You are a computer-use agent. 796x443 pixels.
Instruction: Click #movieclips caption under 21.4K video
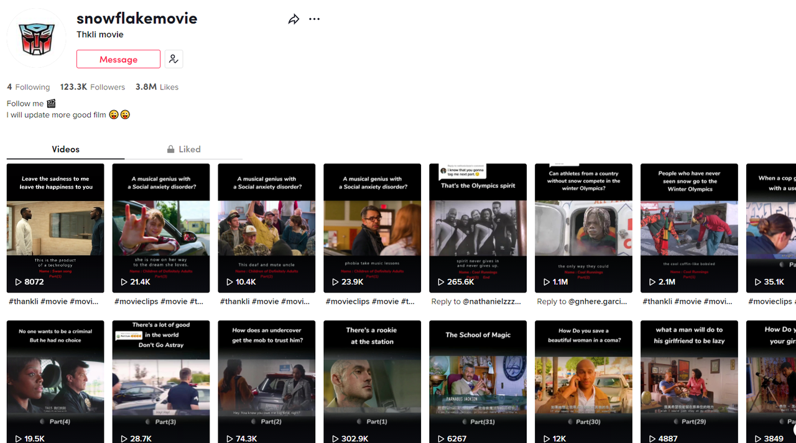[x=159, y=301]
